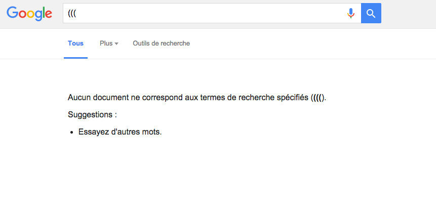Click the bullet before "Essayez d'autres mots"

click(x=73, y=133)
